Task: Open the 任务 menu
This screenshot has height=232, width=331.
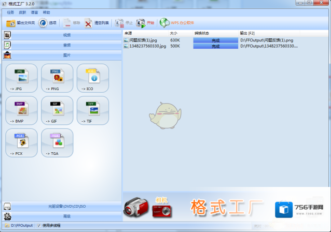Action: tap(10, 12)
